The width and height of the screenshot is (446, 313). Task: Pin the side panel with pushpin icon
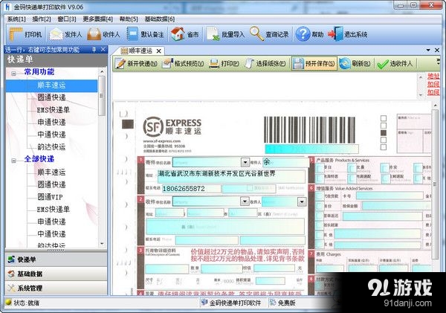[x=94, y=50]
